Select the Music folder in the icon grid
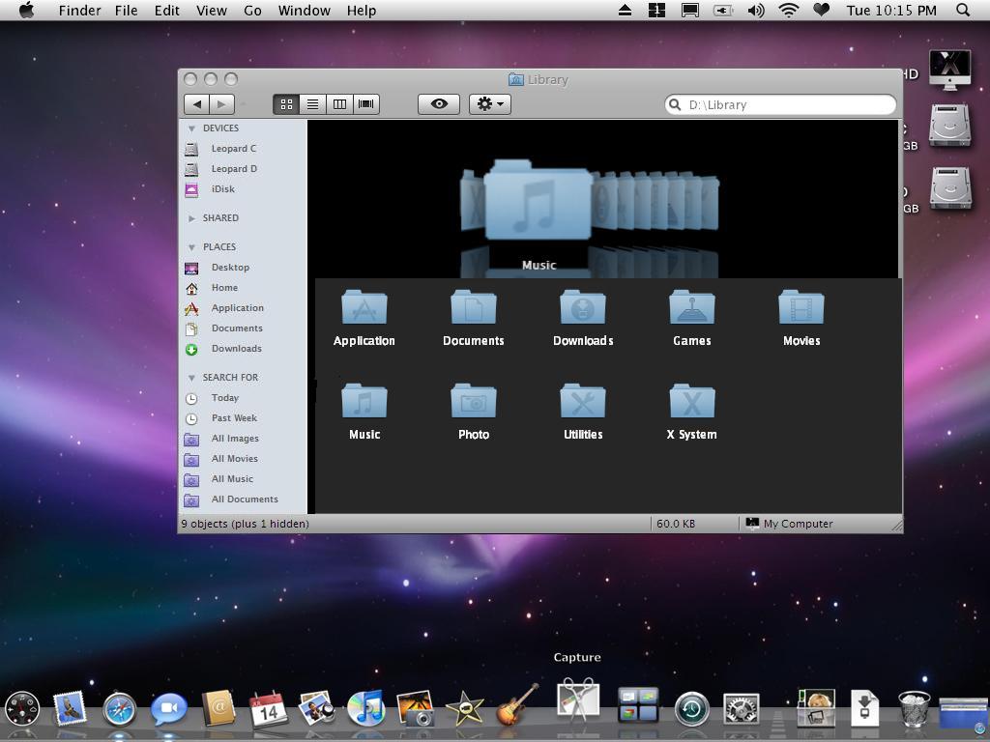 [364, 401]
